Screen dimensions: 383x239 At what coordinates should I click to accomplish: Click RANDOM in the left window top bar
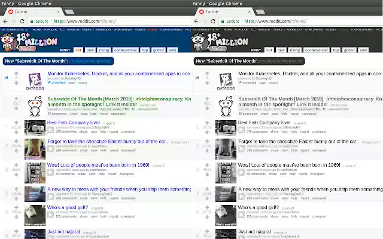(x=73, y=29)
